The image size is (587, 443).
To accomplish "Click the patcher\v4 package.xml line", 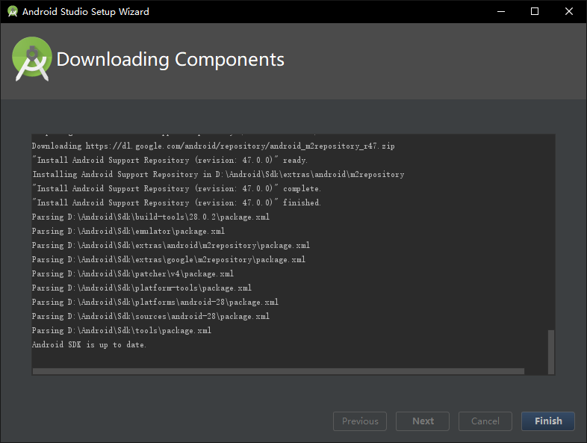I will click(132, 273).
